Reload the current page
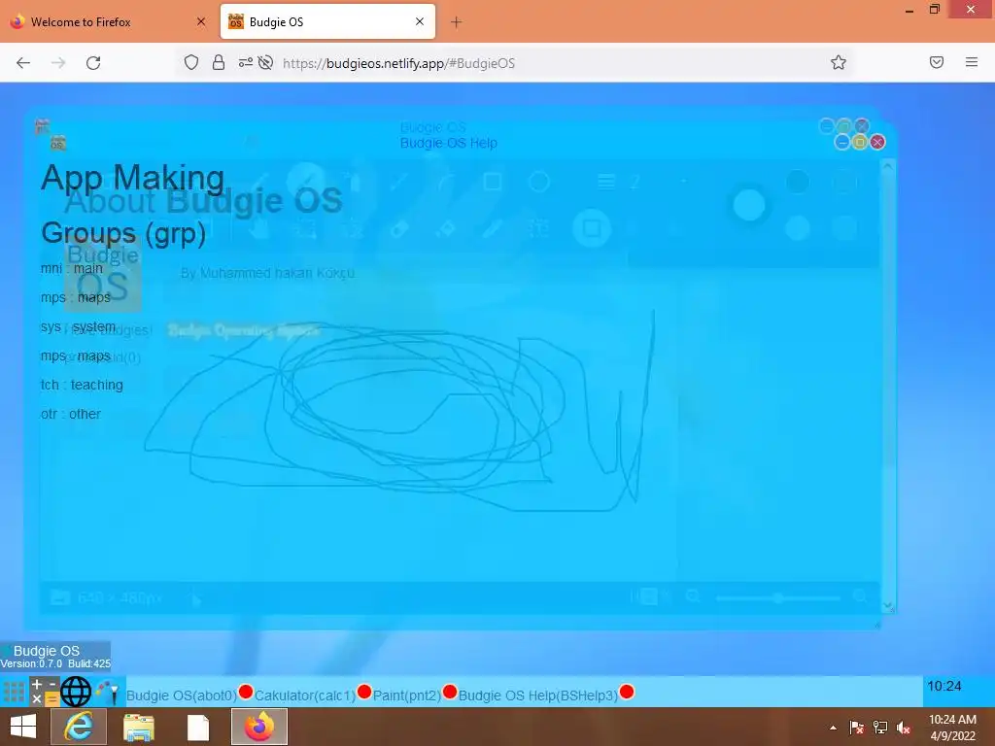The image size is (995, 746). tap(93, 63)
